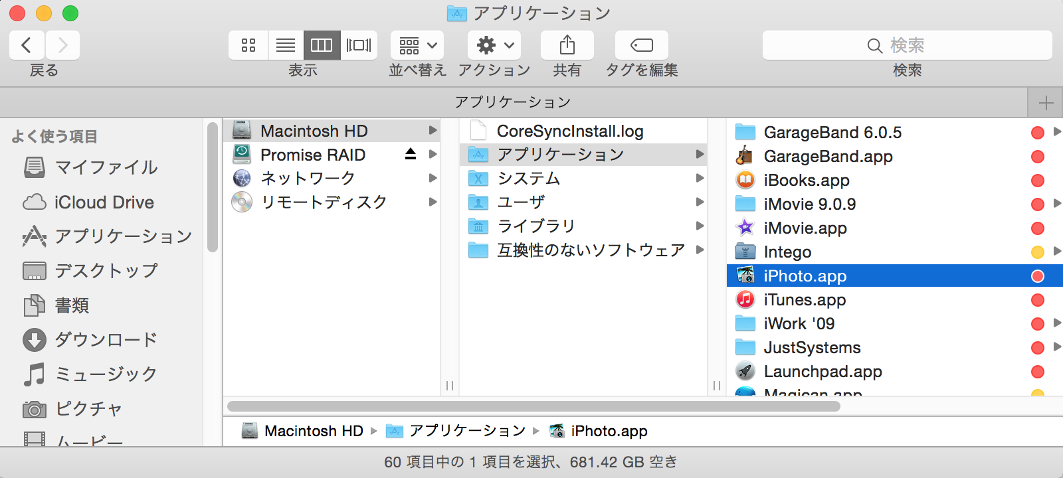
Task: Click the back (戻る) arrow button
Action: pos(27,45)
